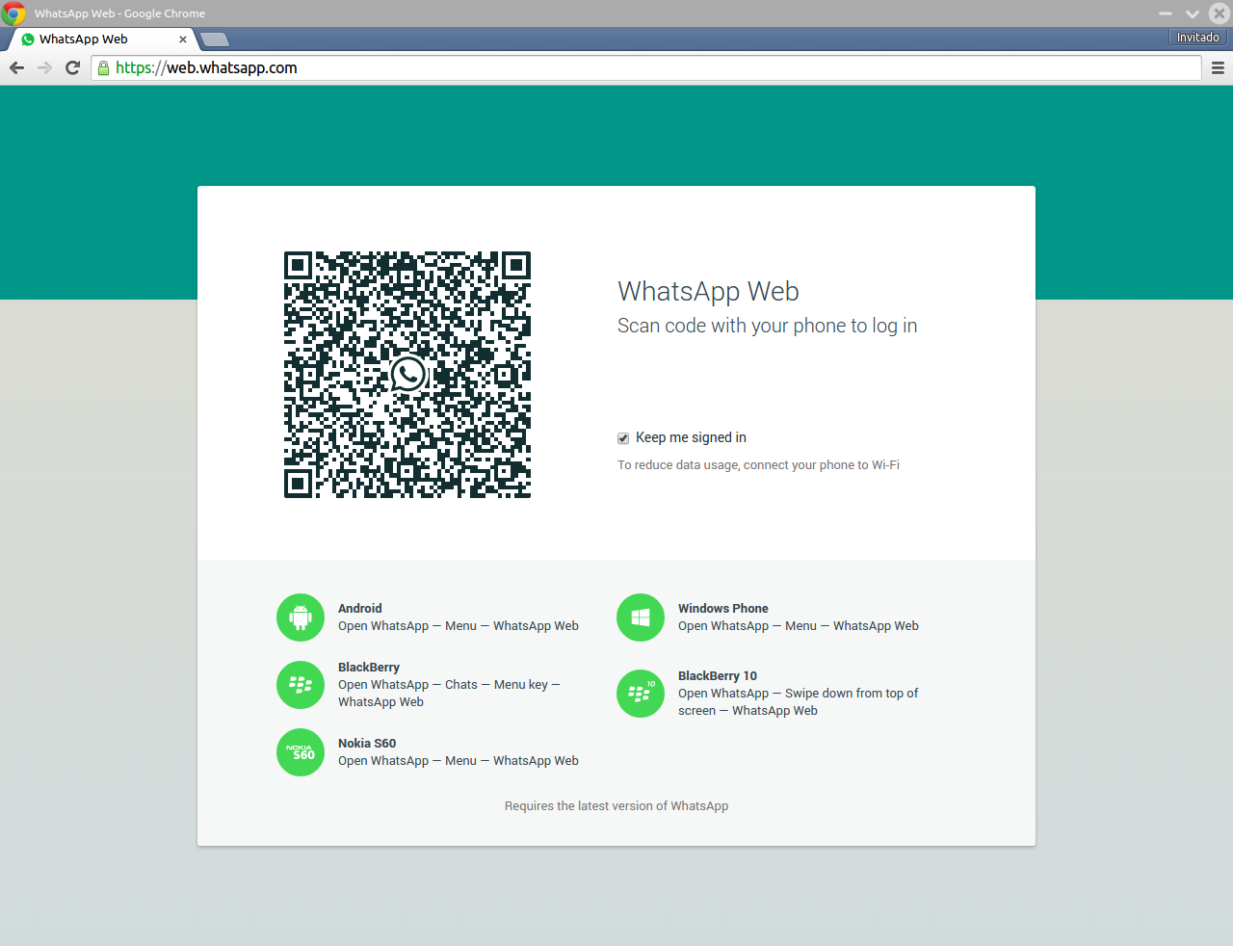Click the green padlock security icon
The height and width of the screenshot is (946, 1233).
pyautogui.click(x=103, y=67)
